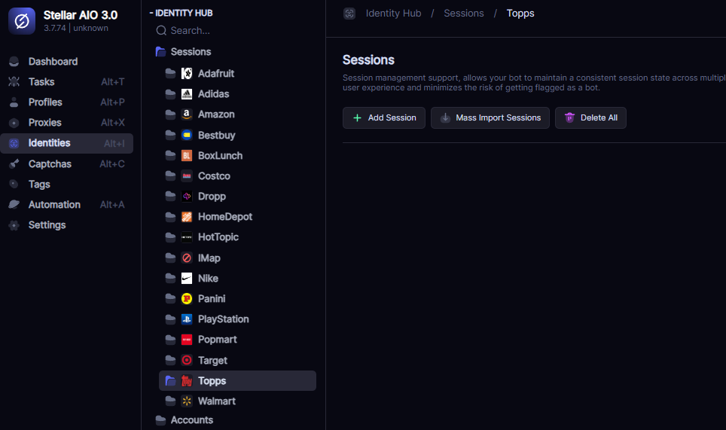Click the Stellar AIO logo icon

pos(22,21)
